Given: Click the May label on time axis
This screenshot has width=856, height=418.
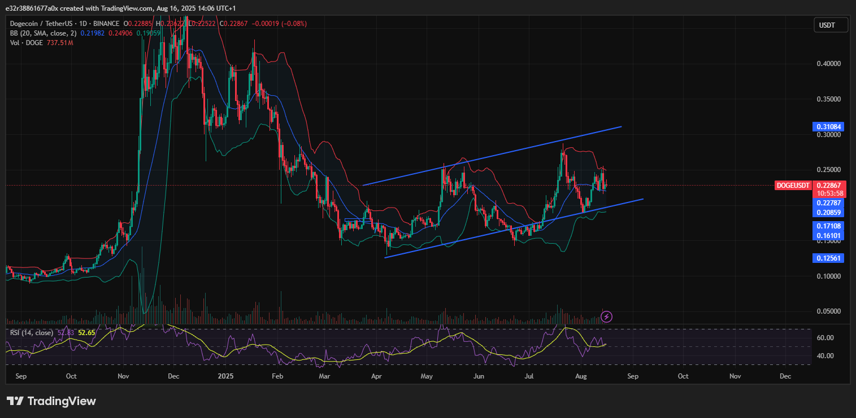Looking at the screenshot, I should [x=427, y=375].
